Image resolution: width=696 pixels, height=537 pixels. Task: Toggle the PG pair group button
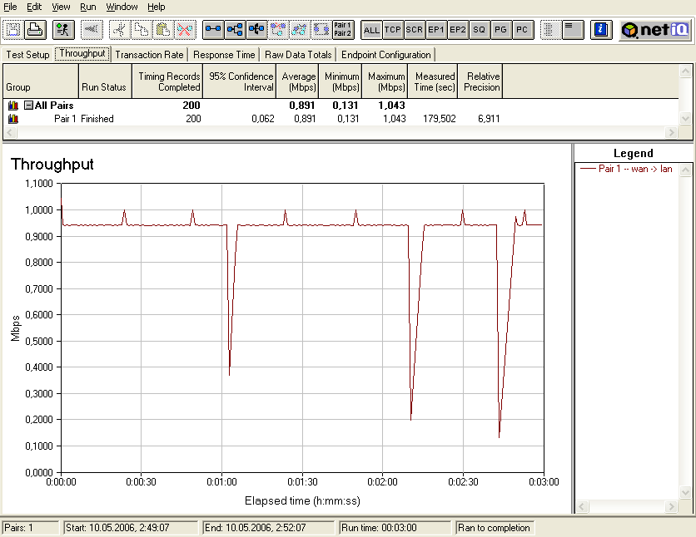(500, 30)
